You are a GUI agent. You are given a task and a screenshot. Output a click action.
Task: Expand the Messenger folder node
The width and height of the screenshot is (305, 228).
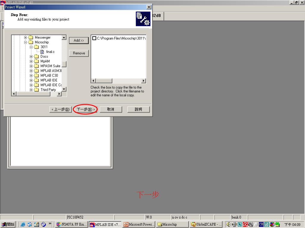pyautogui.click(x=26, y=37)
